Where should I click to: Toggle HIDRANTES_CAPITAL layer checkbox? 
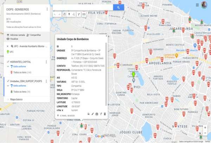click(8, 62)
